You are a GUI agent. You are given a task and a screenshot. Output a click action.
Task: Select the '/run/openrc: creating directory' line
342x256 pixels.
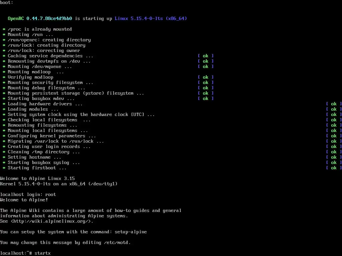click(x=49, y=40)
